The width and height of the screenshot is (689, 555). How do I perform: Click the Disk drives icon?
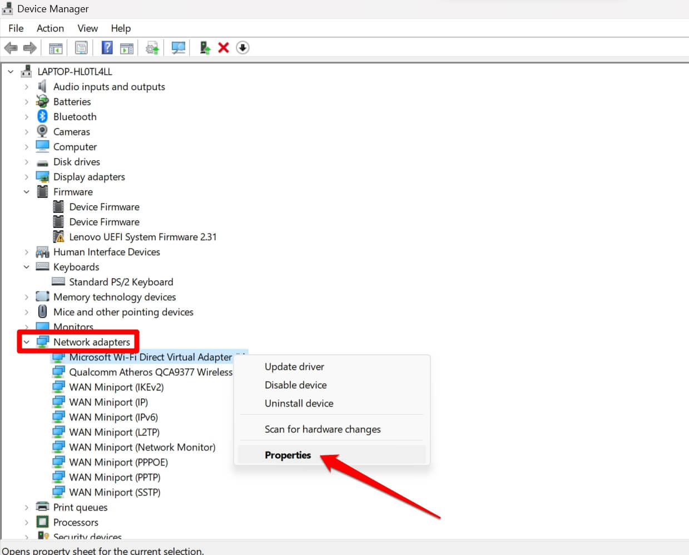tap(42, 162)
